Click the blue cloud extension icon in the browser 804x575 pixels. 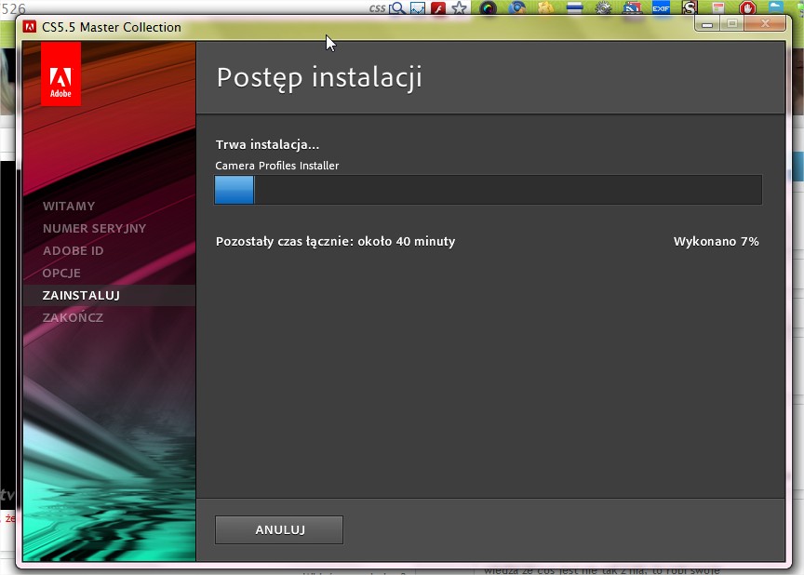pyautogui.click(x=776, y=7)
